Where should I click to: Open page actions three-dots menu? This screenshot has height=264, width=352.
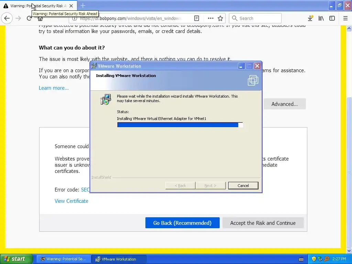click(x=210, y=18)
